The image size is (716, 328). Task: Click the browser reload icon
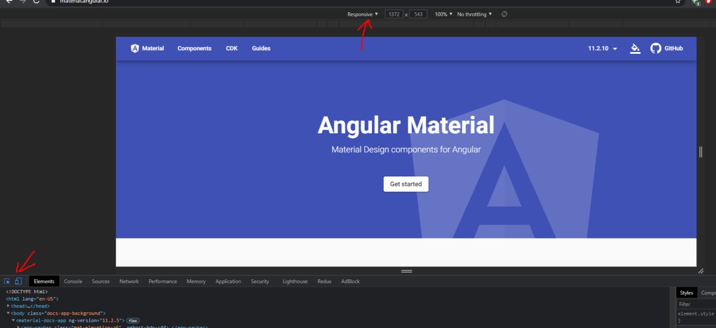tap(36, 2)
